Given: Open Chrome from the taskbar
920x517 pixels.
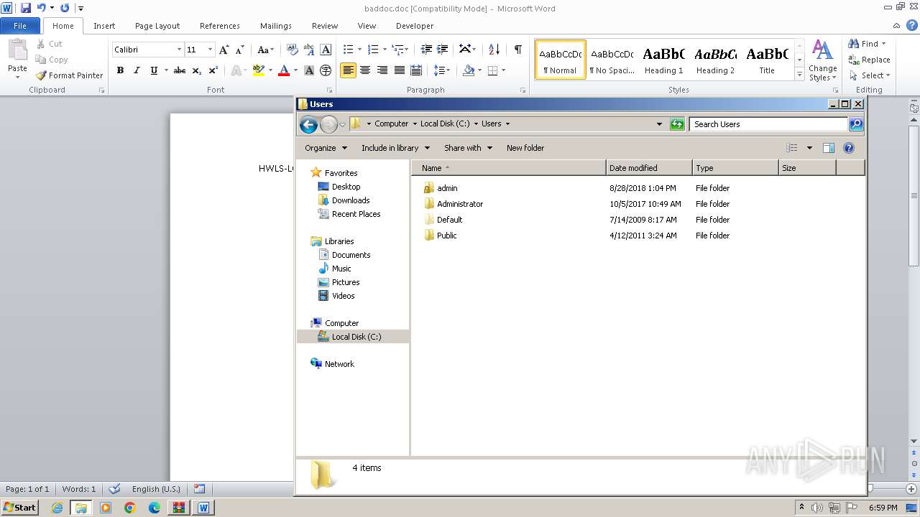Looking at the screenshot, I should [x=130, y=508].
